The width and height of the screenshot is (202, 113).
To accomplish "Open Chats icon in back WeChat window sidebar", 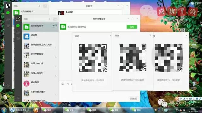I will point(8,13).
